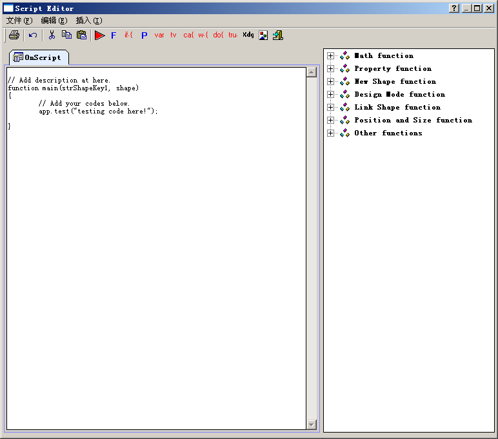Click the editor scrollbar up arrow
The height and width of the screenshot is (439, 498).
pos(312,72)
